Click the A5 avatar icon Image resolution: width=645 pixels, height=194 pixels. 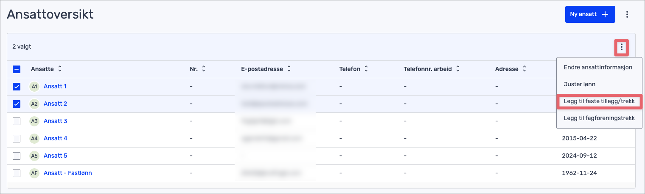[x=35, y=156]
